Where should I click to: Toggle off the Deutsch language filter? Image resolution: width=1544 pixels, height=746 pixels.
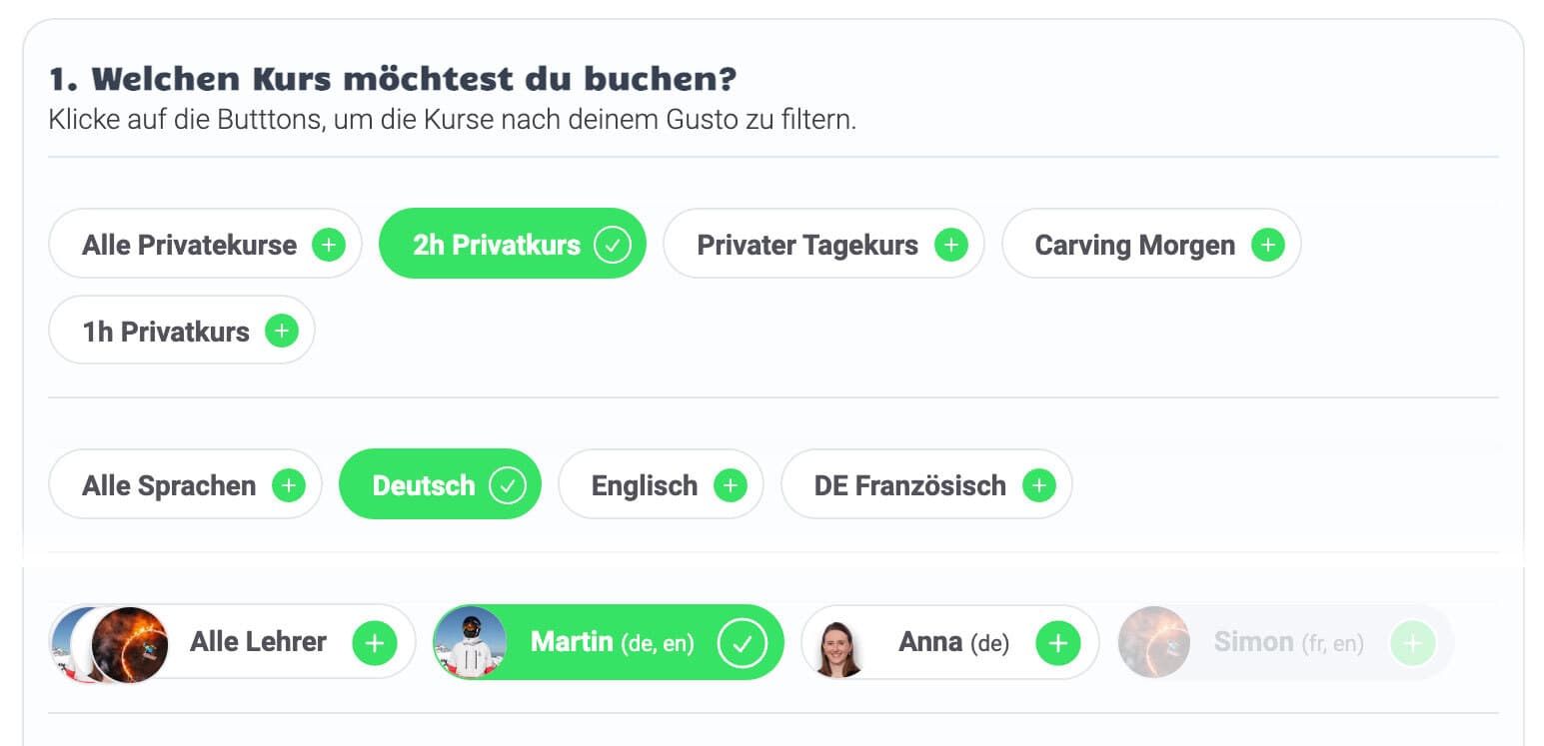coord(424,485)
